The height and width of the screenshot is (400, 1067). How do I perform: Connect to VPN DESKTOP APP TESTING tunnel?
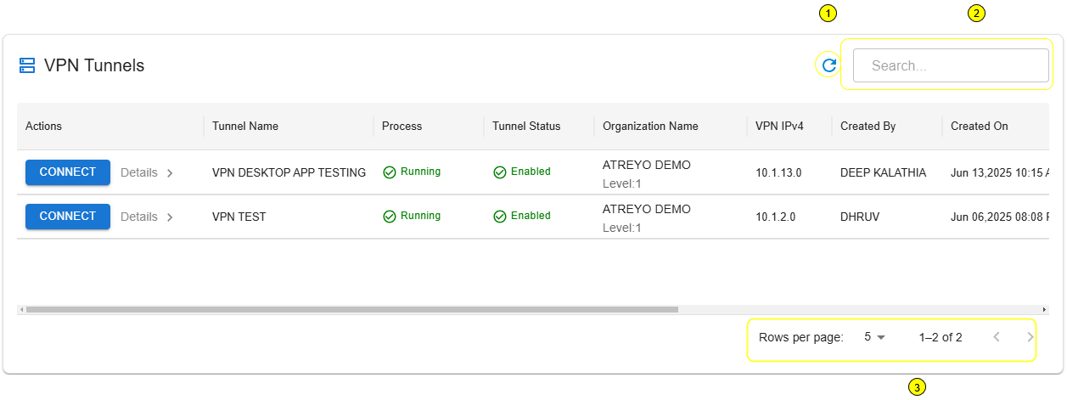[68, 172]
